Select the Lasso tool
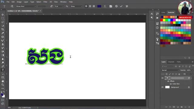The height and width of the screenshot is (109, 194). coord(3,22)
